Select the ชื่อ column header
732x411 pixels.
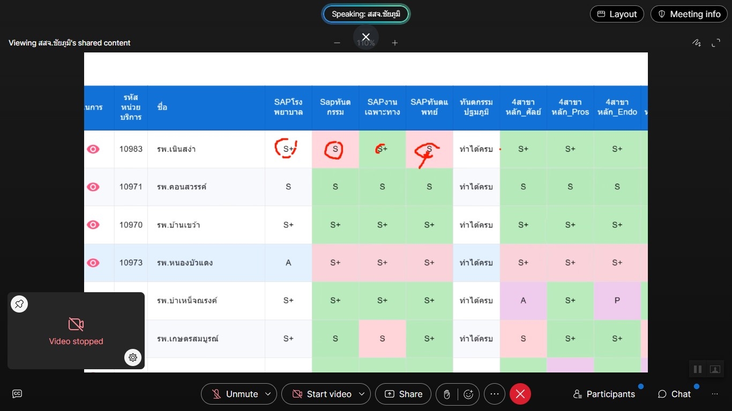coord(206,107)
